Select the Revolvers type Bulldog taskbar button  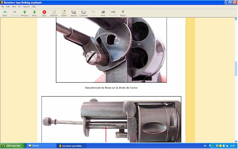[x=71, y=146]
